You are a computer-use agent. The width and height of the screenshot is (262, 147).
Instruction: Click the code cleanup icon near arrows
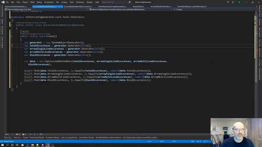point(40,134)
